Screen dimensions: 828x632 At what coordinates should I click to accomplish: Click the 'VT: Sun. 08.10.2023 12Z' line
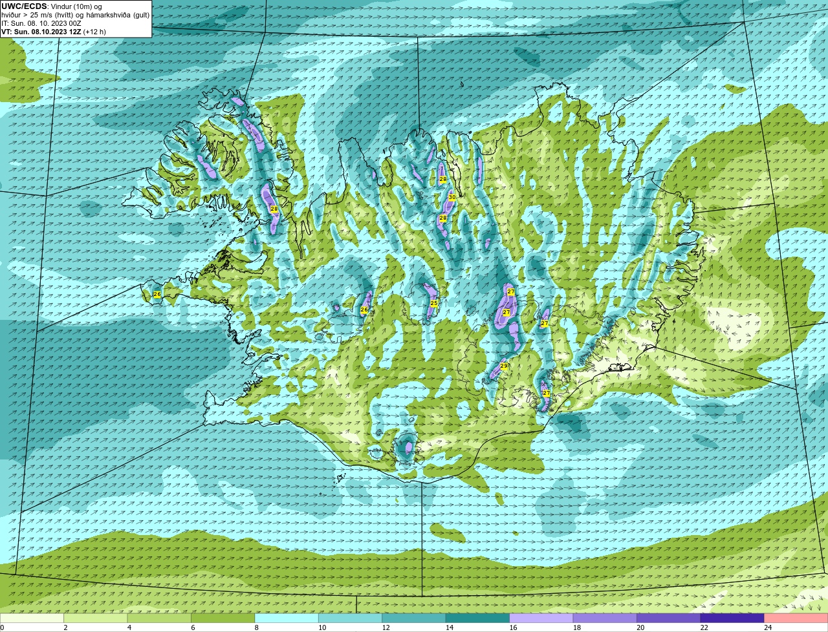tap(41, 32)
